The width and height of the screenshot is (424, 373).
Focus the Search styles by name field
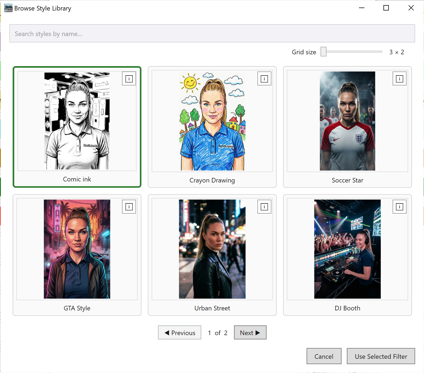click(212, 34)
